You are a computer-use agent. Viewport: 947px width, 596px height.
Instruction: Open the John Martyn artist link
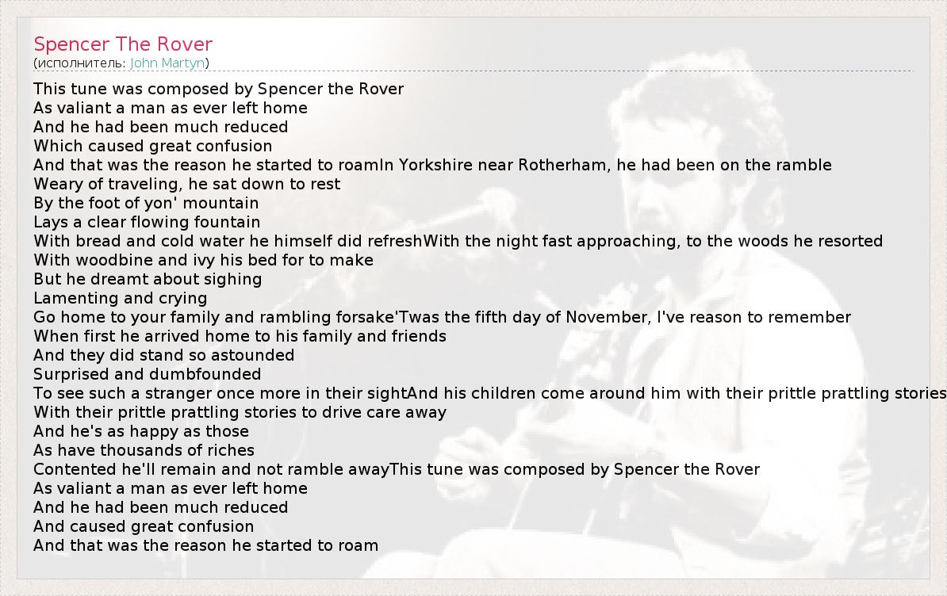167,63
